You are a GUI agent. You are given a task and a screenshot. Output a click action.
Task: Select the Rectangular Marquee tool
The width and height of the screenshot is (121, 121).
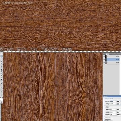click(2, 56)
